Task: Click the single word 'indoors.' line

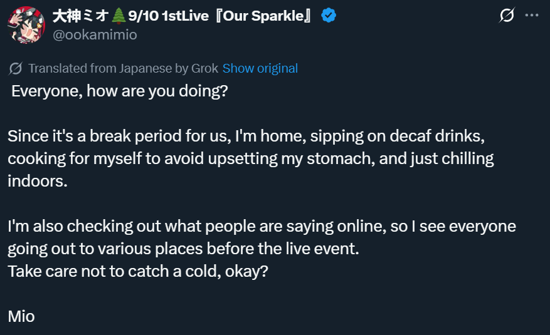Action: (37, 181)
